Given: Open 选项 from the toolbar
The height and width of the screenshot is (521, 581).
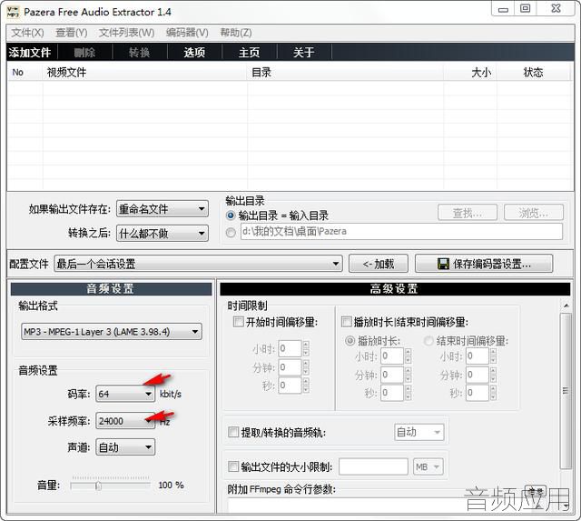Looking at the screenshot, I should tap(194, 53).
